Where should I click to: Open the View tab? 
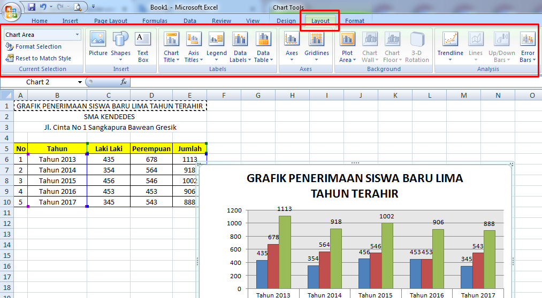253,21
